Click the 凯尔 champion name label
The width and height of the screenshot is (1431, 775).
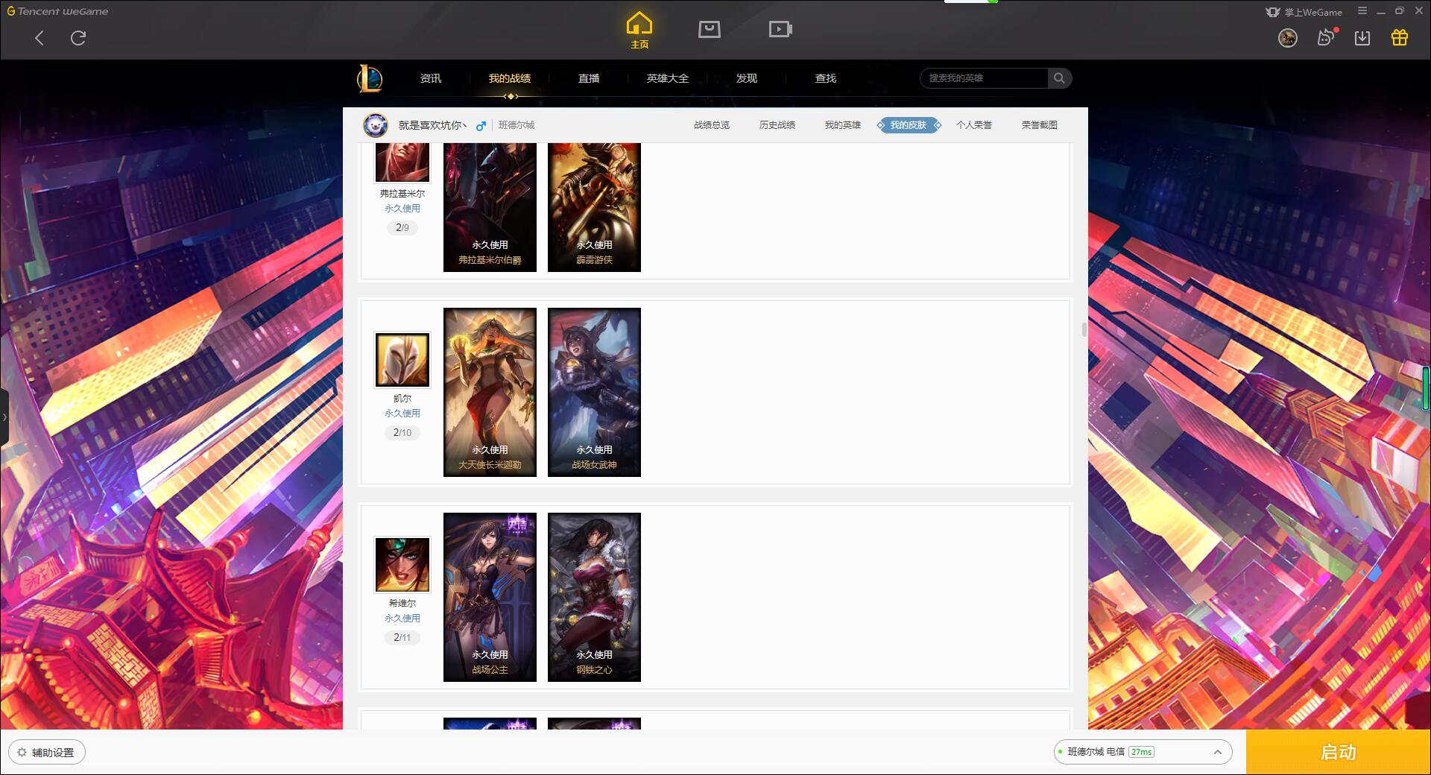pos(402,399)
